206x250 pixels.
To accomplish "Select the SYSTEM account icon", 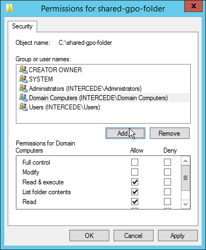I will [23, 79].
